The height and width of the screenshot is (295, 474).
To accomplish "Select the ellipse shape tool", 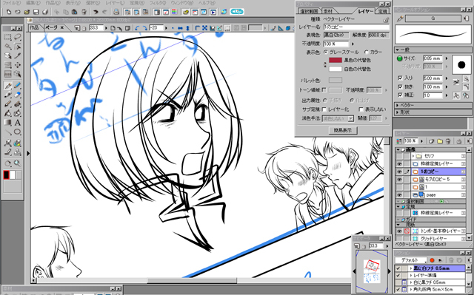I will click(17, 132).
